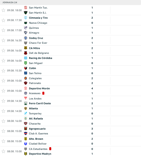The width and height of the screenshot is (141, 156).
Task: Star the Atlanta vs Temperley match
Action: point(3,111)
